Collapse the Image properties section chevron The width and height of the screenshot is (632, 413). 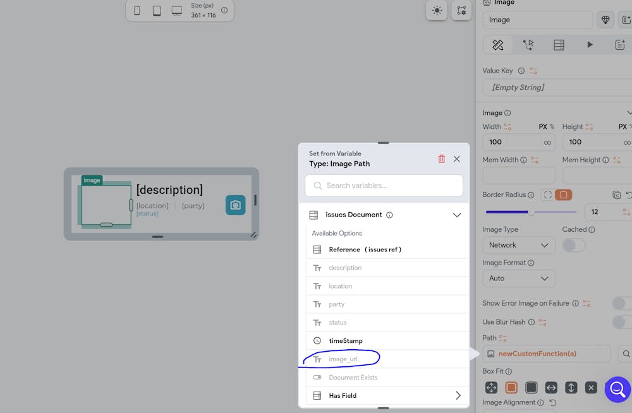[629, 113]
